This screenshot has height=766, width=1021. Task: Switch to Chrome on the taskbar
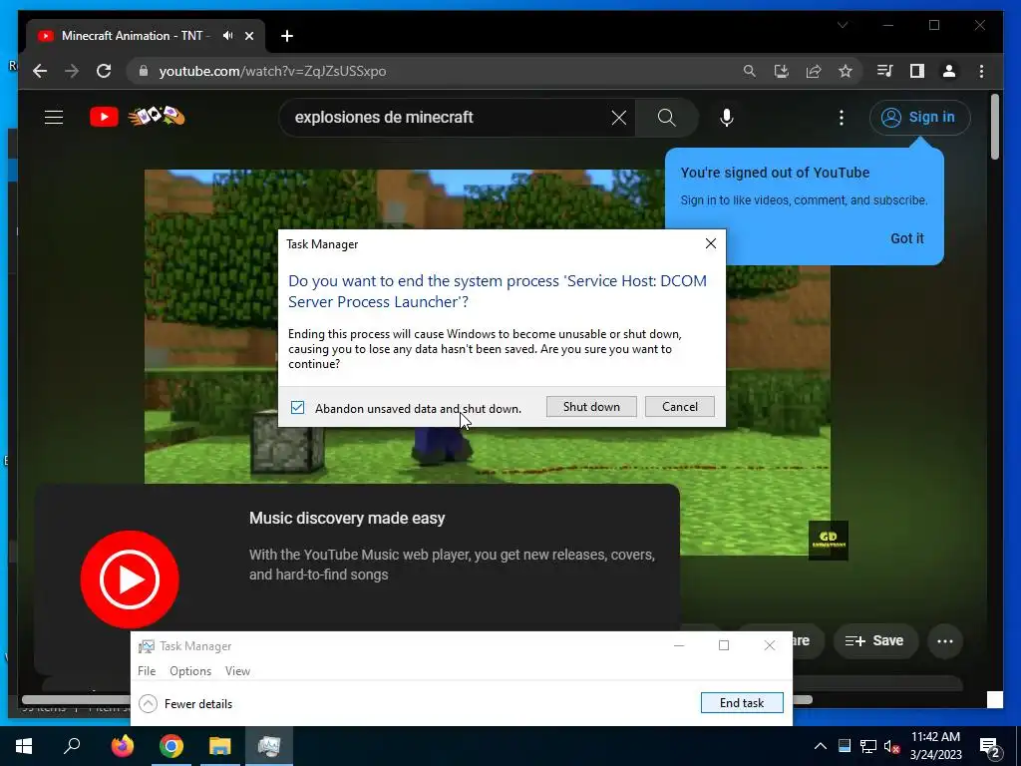pyautogui.click(x=171, y=746)
